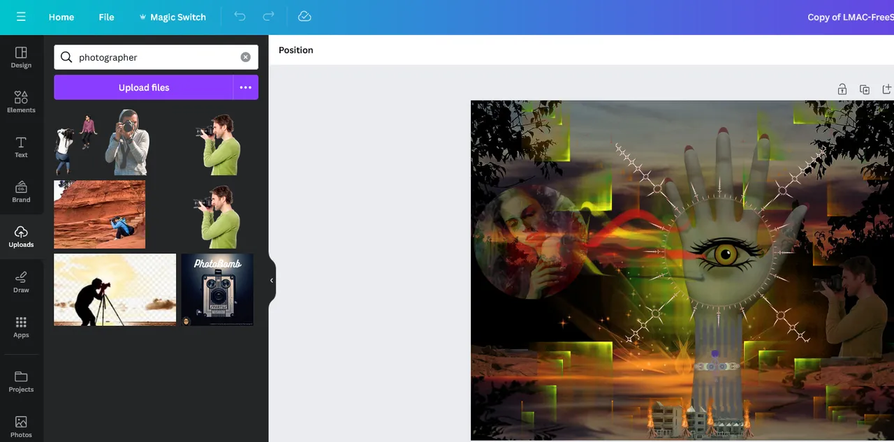Click the search magnifier icon
The image size is (894, 442).
coord(66,57)
